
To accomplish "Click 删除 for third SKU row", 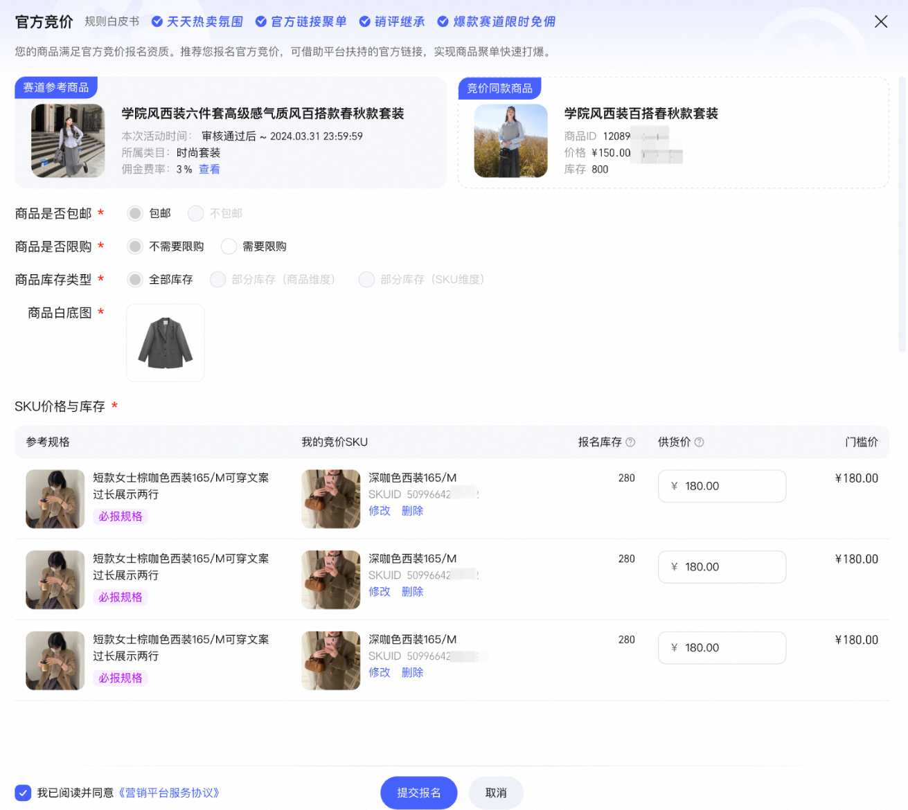I will (412, 673).
